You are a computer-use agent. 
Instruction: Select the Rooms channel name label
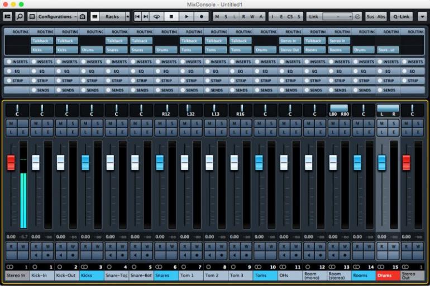pyautogui.click(x=364, y=275)
